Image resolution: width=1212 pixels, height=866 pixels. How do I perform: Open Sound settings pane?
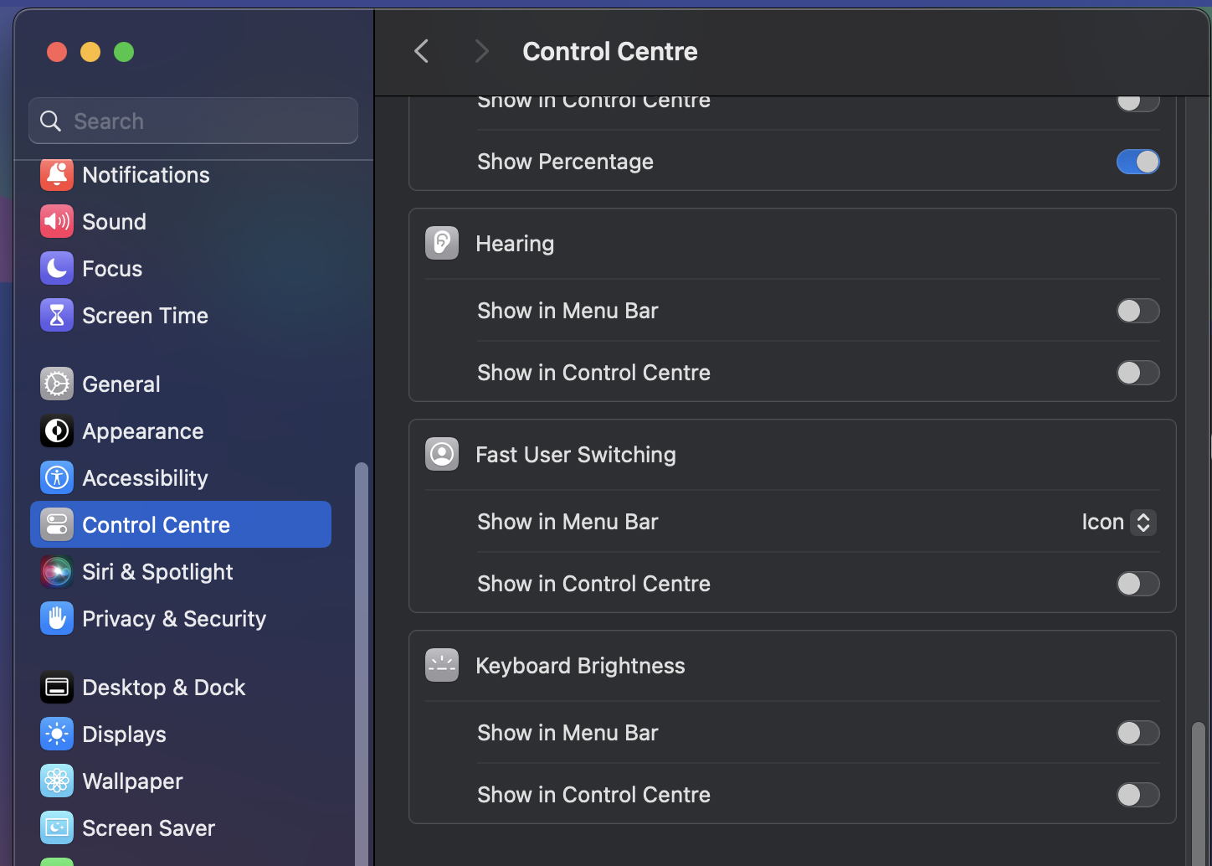point(181,222)
